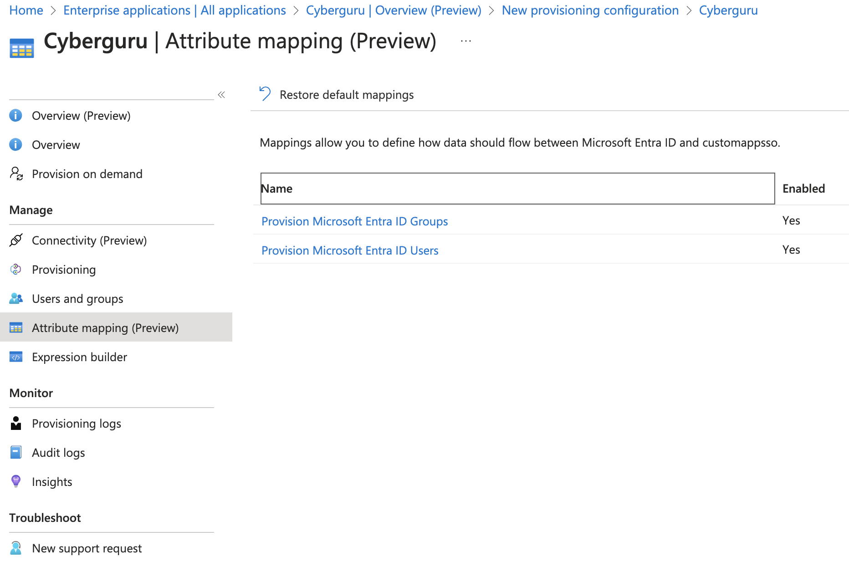Collapse the sidebar with double chevron
The width and height of the screenshot is (849, 572).
[221, 95]
